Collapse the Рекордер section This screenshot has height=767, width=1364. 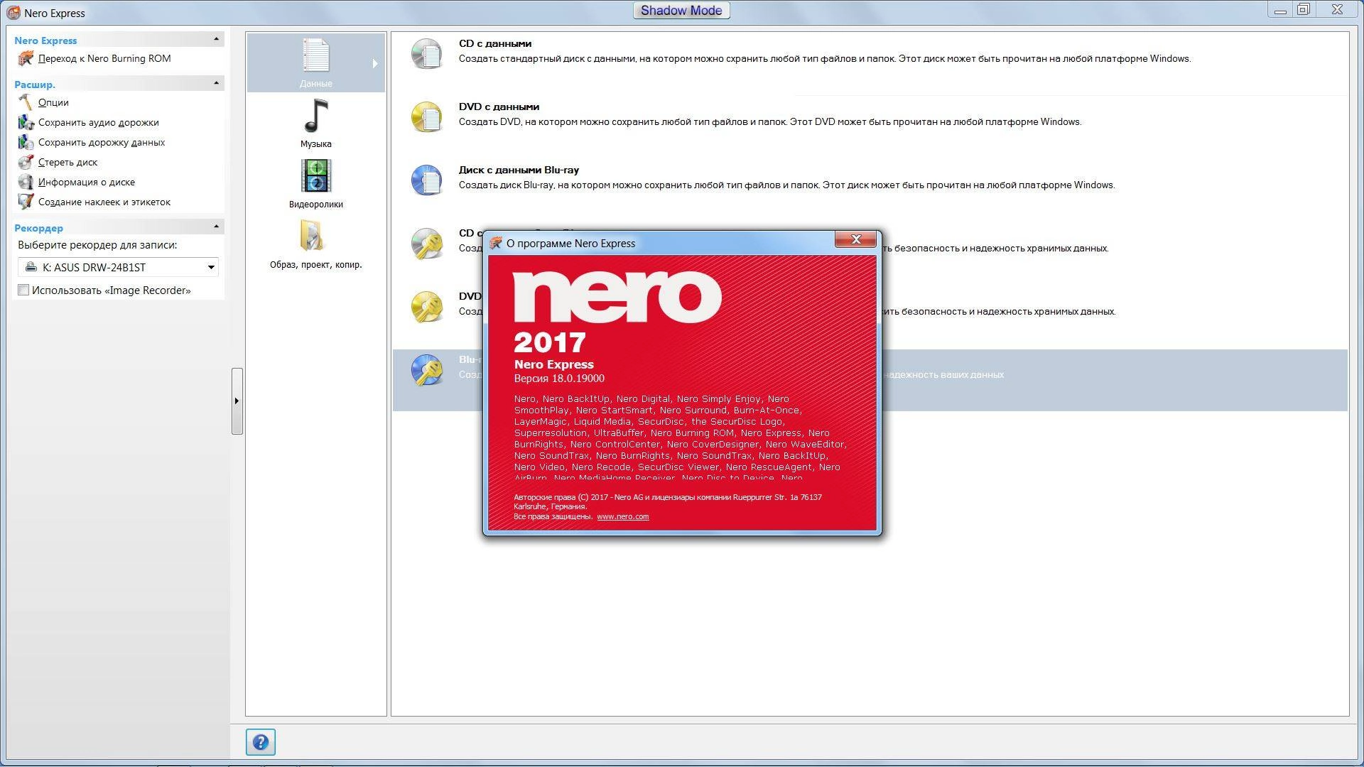click(x=217, y=227)
